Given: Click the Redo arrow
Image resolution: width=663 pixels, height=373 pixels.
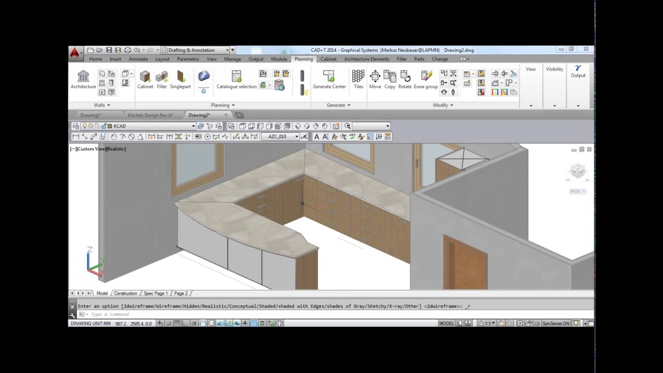Looking at the screenshot, I should [150, 50].
